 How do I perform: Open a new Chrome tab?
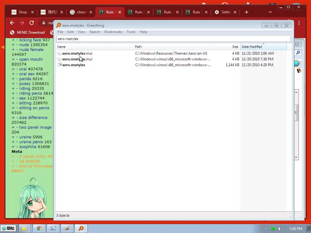point(247,12)
